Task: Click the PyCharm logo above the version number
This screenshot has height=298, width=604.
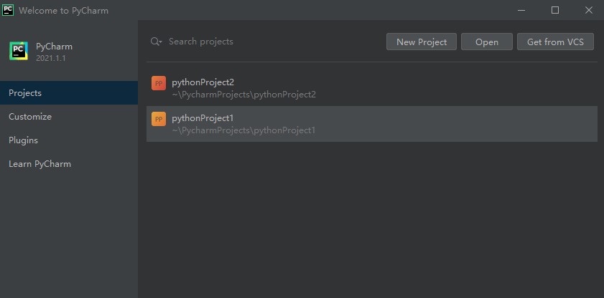Action: coord(18,51)
